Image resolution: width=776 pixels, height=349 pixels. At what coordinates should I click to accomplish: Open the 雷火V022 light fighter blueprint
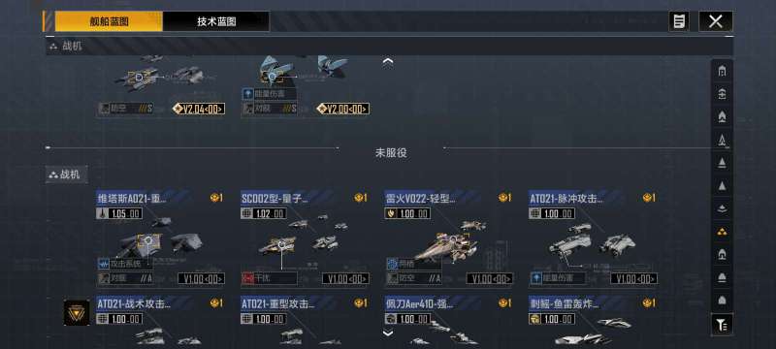click(449, 238)
